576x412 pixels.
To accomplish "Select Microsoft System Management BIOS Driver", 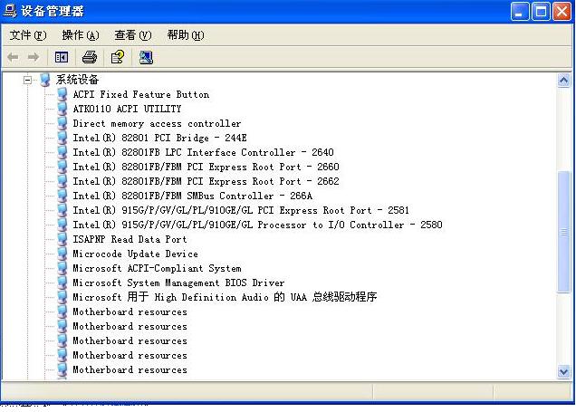I will pos(178,283).
